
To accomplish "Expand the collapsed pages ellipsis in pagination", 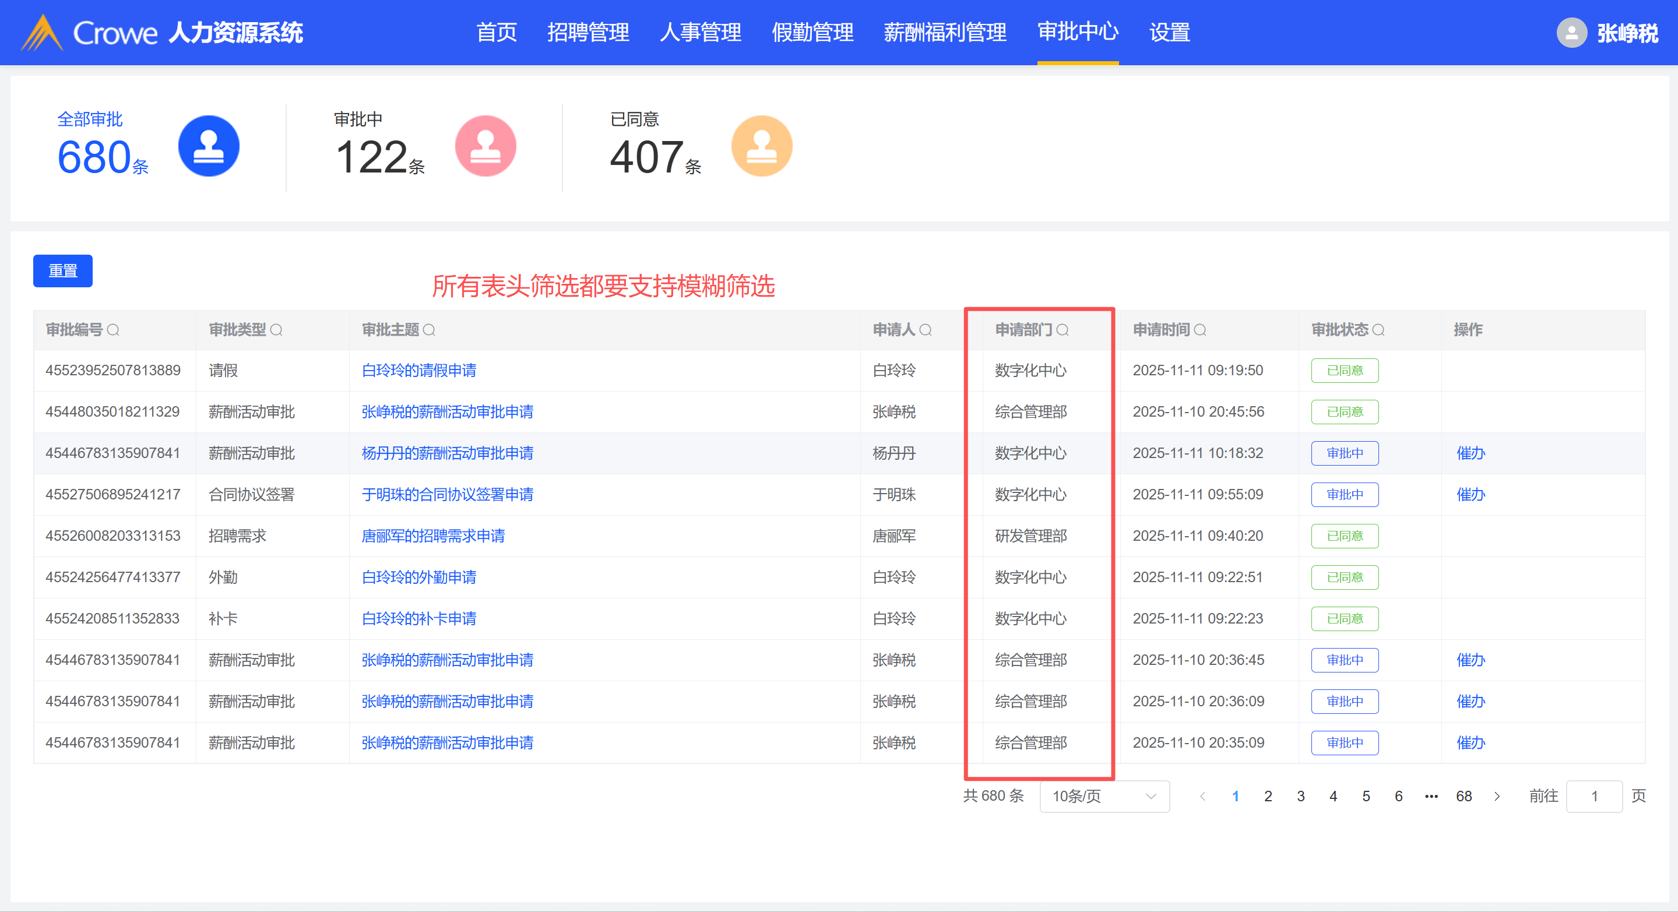I will pos(1431,796).
